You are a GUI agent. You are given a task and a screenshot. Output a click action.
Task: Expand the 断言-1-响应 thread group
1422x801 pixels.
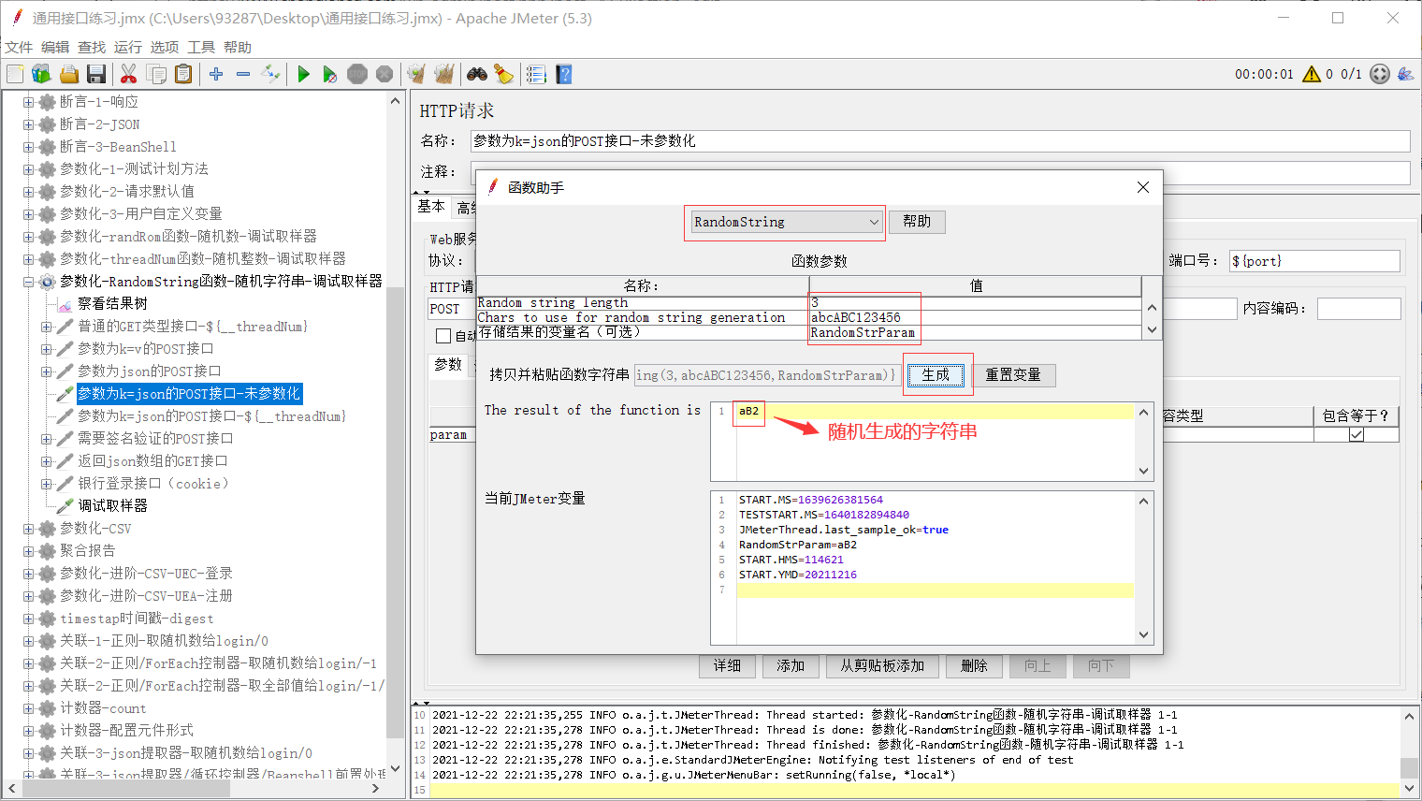[x=28, y=102]
